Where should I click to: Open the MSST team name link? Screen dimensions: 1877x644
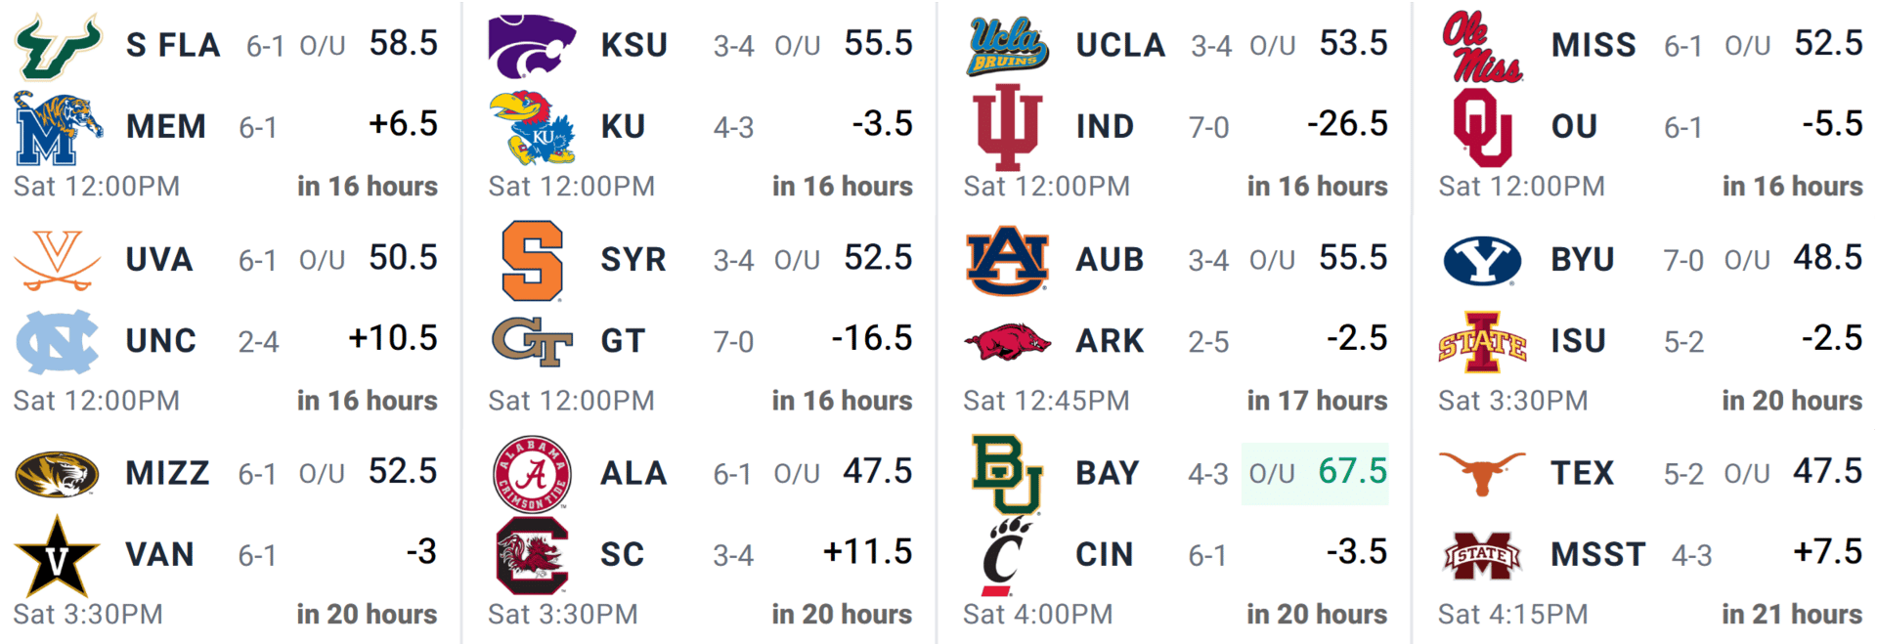pyautogui.click(x=1597, y=555)
